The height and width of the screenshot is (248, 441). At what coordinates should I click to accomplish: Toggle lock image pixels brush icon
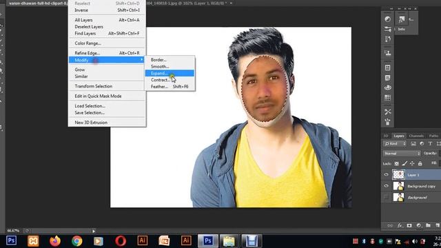404,163
